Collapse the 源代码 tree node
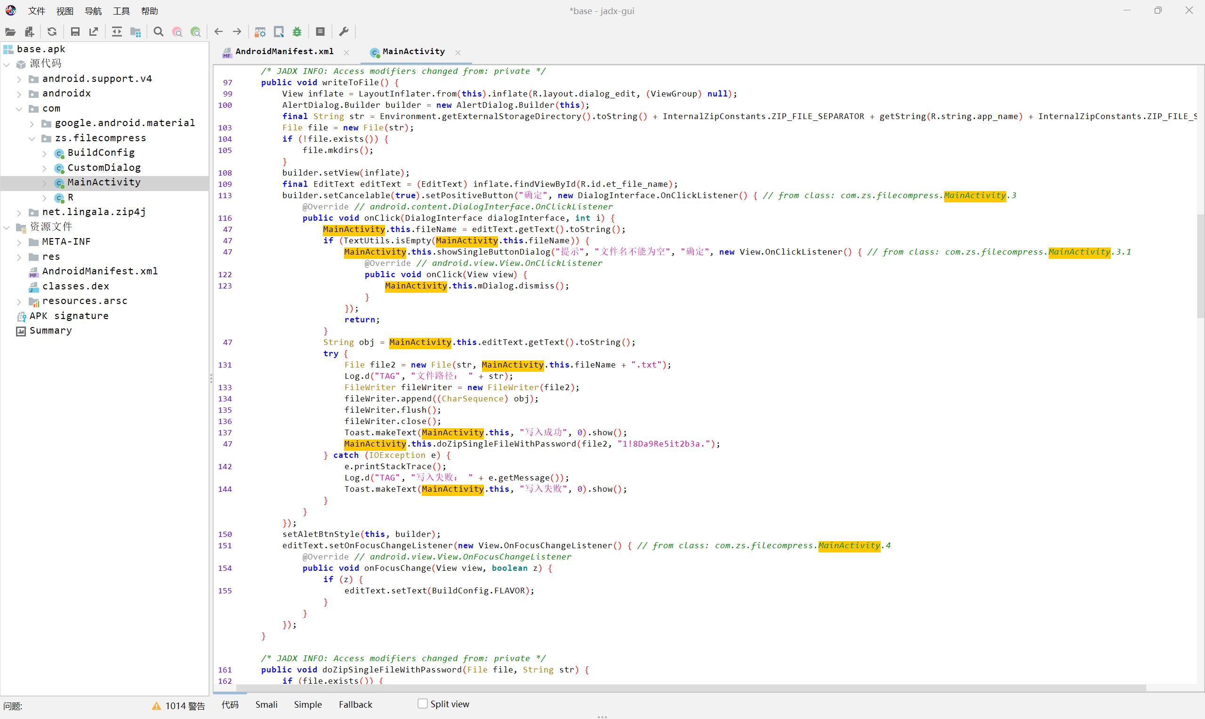 [x=7, y=64]
